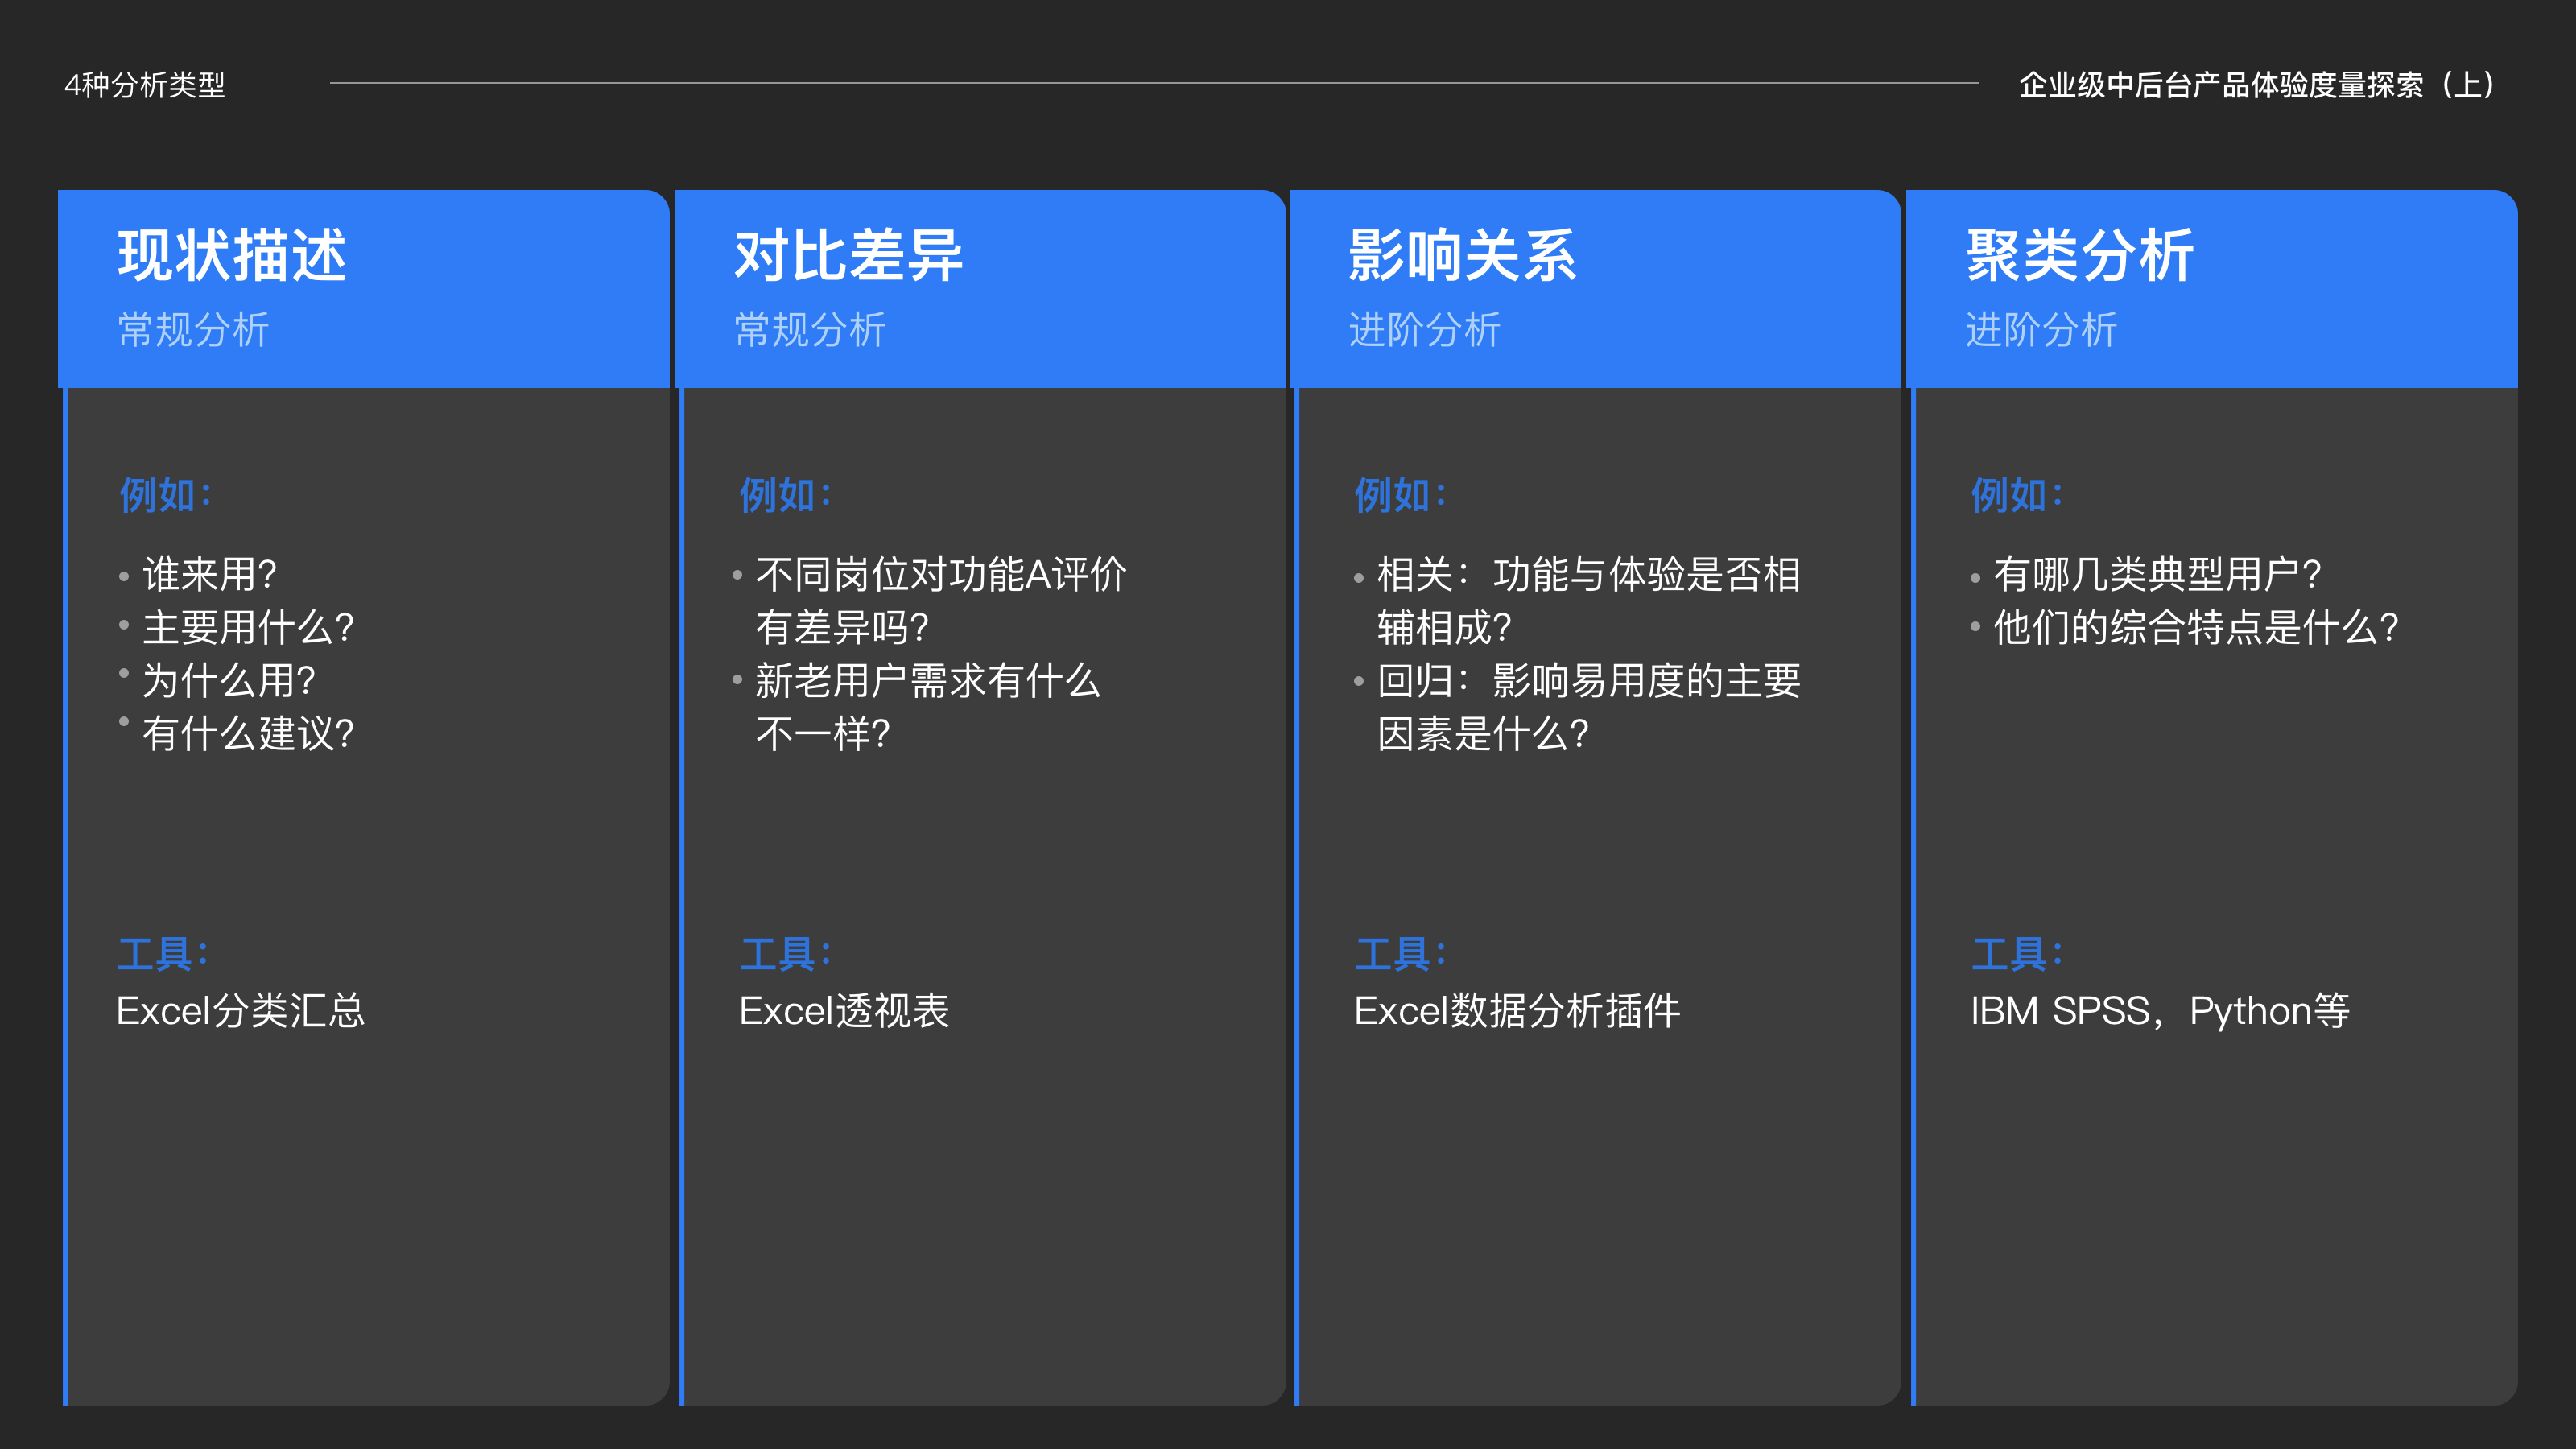Screen dimensions: 2576x1449
Task: Click the IBM SPSS, Python等 text
Action: 2159,1011
